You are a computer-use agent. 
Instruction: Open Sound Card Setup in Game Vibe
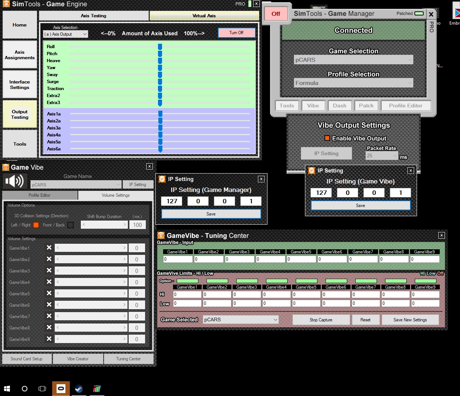[27, 359]
